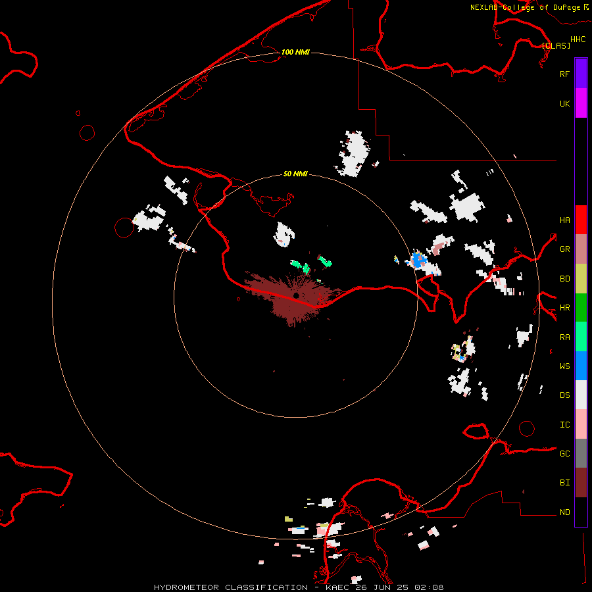Select the GR legend color block
This screenshot has width=592, height=592.
pos(581,249)
